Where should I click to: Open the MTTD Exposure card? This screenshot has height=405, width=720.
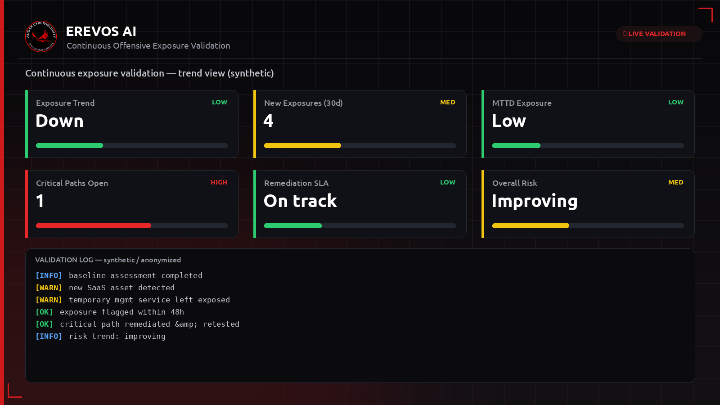coord(588,124)
